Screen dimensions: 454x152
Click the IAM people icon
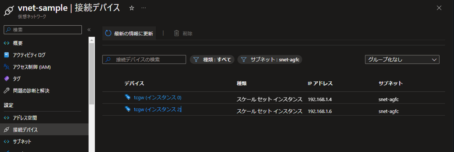pos(6,67)
